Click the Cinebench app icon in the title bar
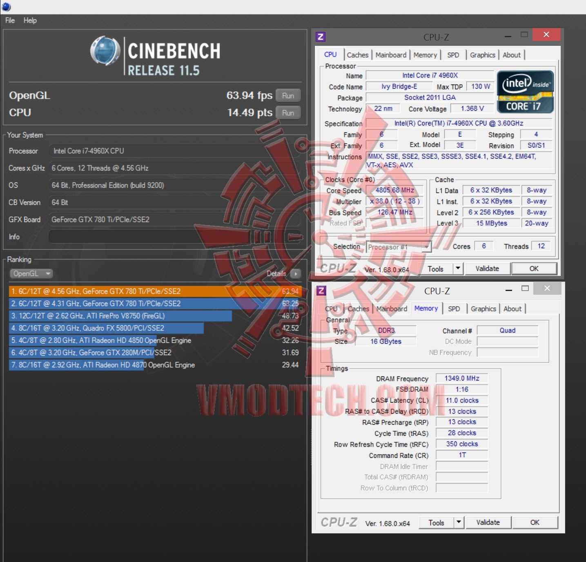This screenshot has height=562, width=586. 7,7
